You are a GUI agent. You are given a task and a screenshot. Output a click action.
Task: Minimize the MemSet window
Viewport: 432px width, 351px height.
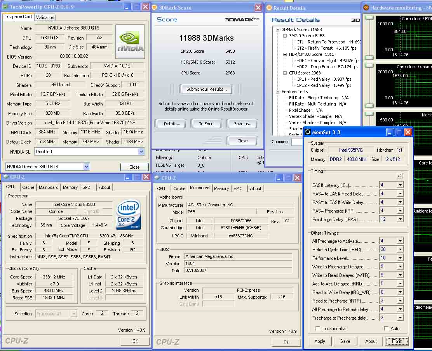(390, 132)
